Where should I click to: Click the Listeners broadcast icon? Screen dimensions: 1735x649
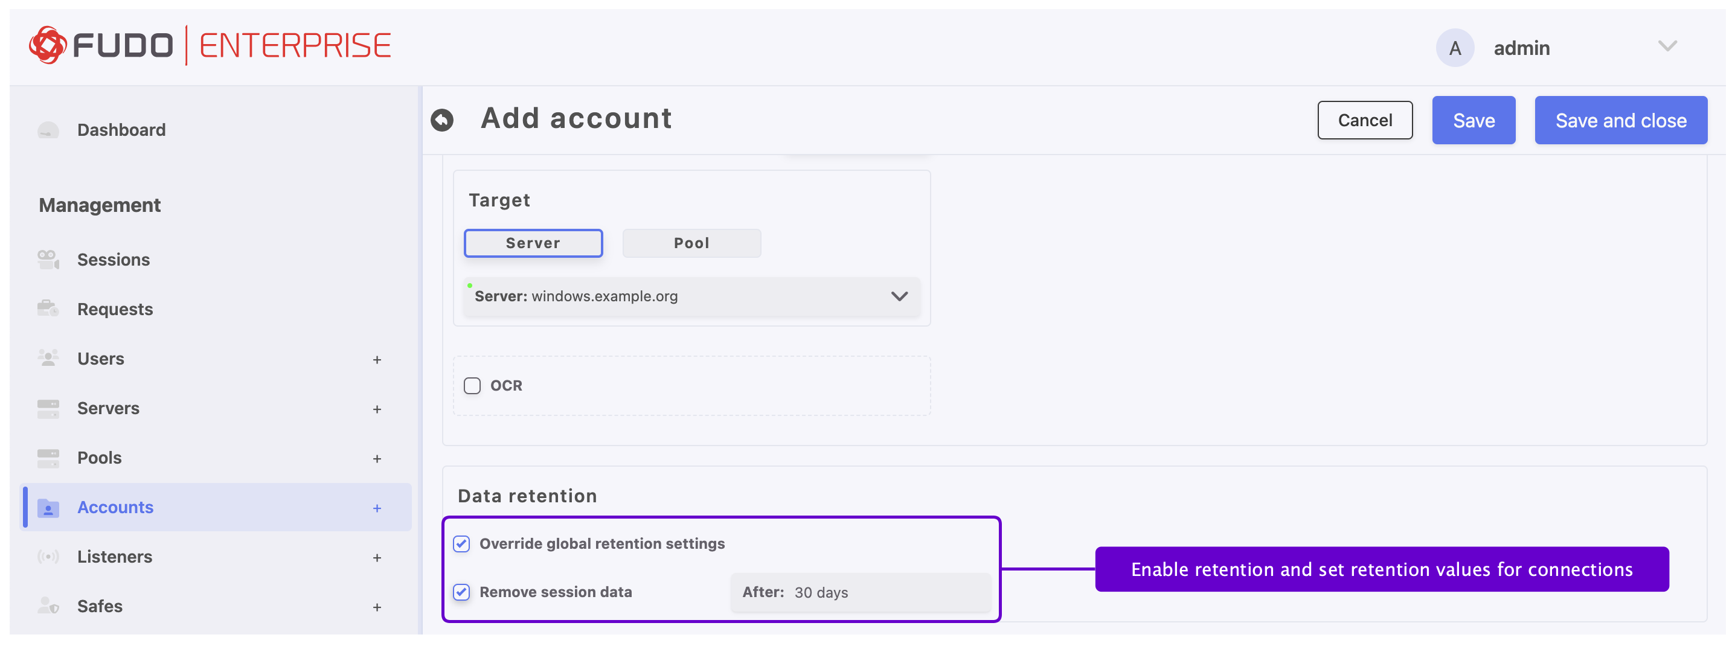tap(48, 557)
